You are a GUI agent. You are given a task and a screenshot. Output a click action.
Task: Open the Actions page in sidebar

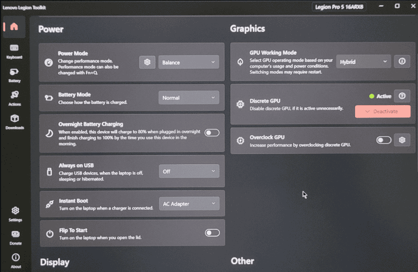click(x=15, y=98)
